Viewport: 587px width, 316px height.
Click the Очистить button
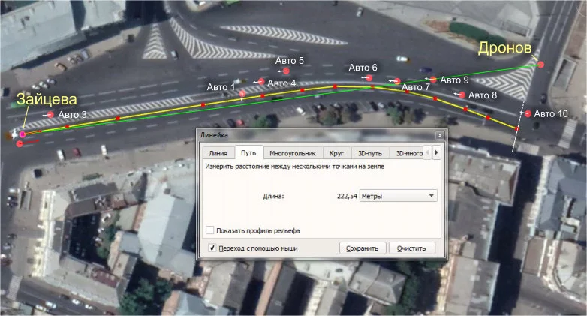(x=411, y=248)
